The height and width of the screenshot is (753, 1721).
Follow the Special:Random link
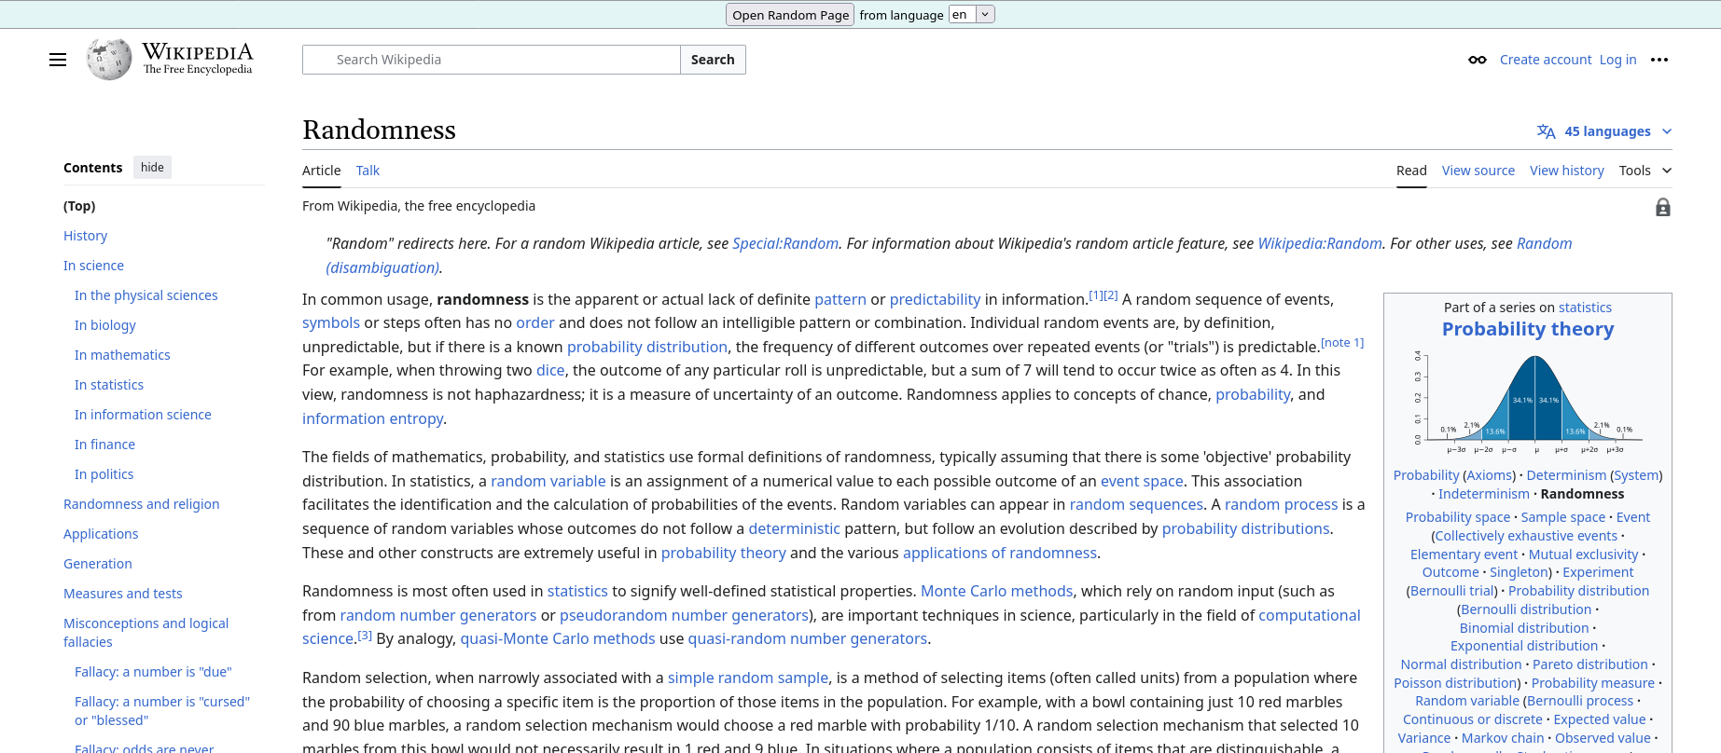pyautogui.click(x=785, y=243)
